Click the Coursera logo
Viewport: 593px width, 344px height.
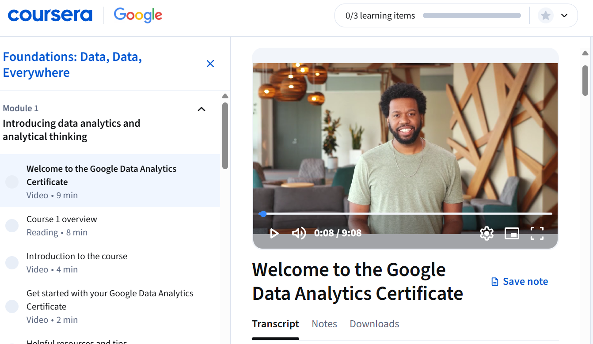pos(50,15)
